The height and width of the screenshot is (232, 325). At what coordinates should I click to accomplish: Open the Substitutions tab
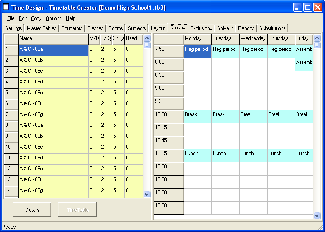272,28
